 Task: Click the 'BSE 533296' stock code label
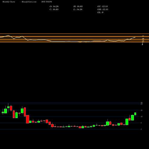[x=47, y=2]
